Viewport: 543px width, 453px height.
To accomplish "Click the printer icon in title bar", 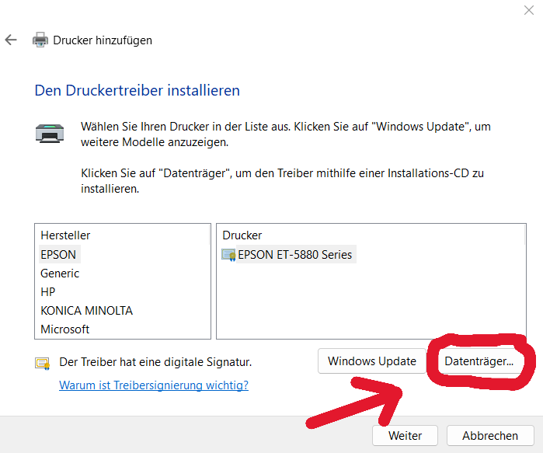I will pyautogui.click(x=40, y=40).
